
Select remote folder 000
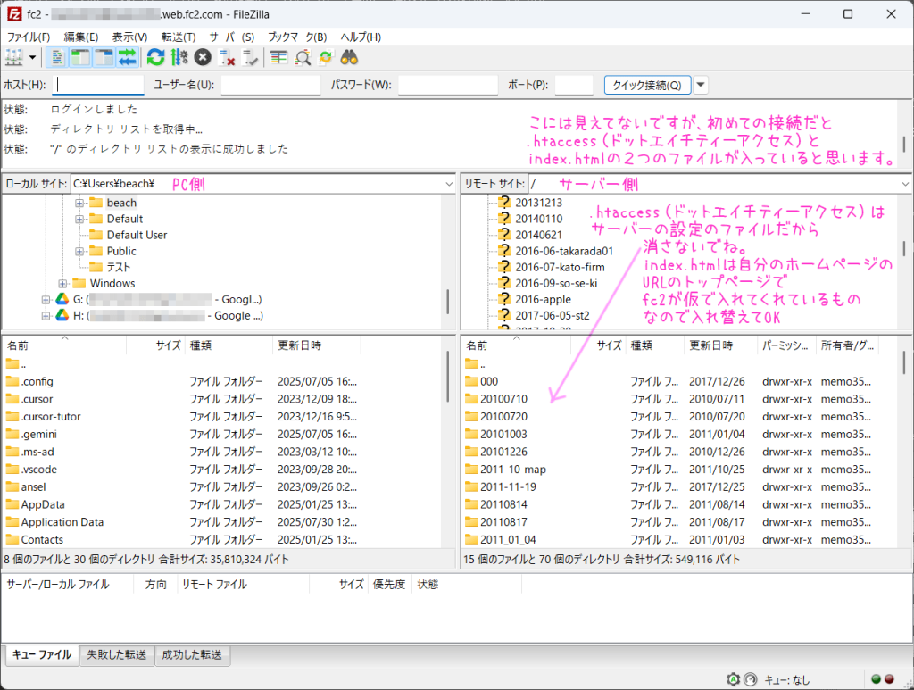[489, 382]
